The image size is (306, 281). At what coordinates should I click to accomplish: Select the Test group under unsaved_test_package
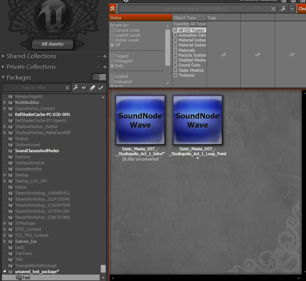(x=51, y=278)
